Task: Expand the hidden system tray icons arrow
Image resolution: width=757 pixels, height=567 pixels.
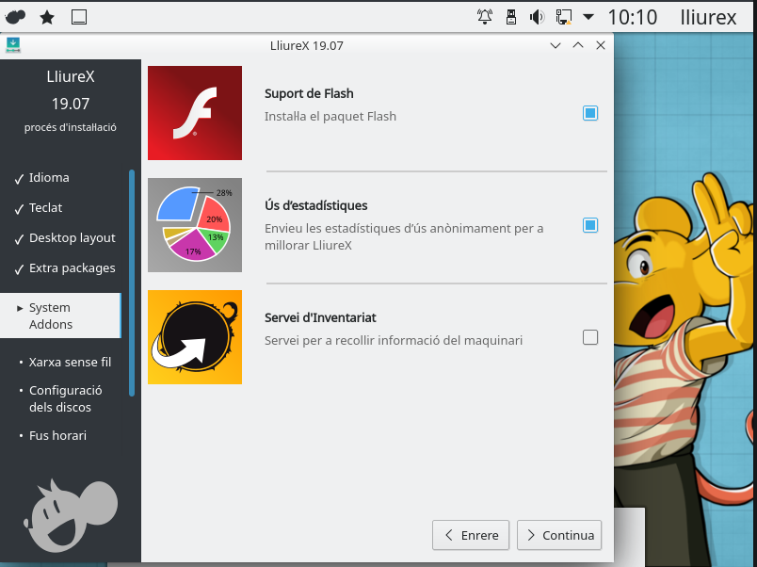Action: point(588,16)
